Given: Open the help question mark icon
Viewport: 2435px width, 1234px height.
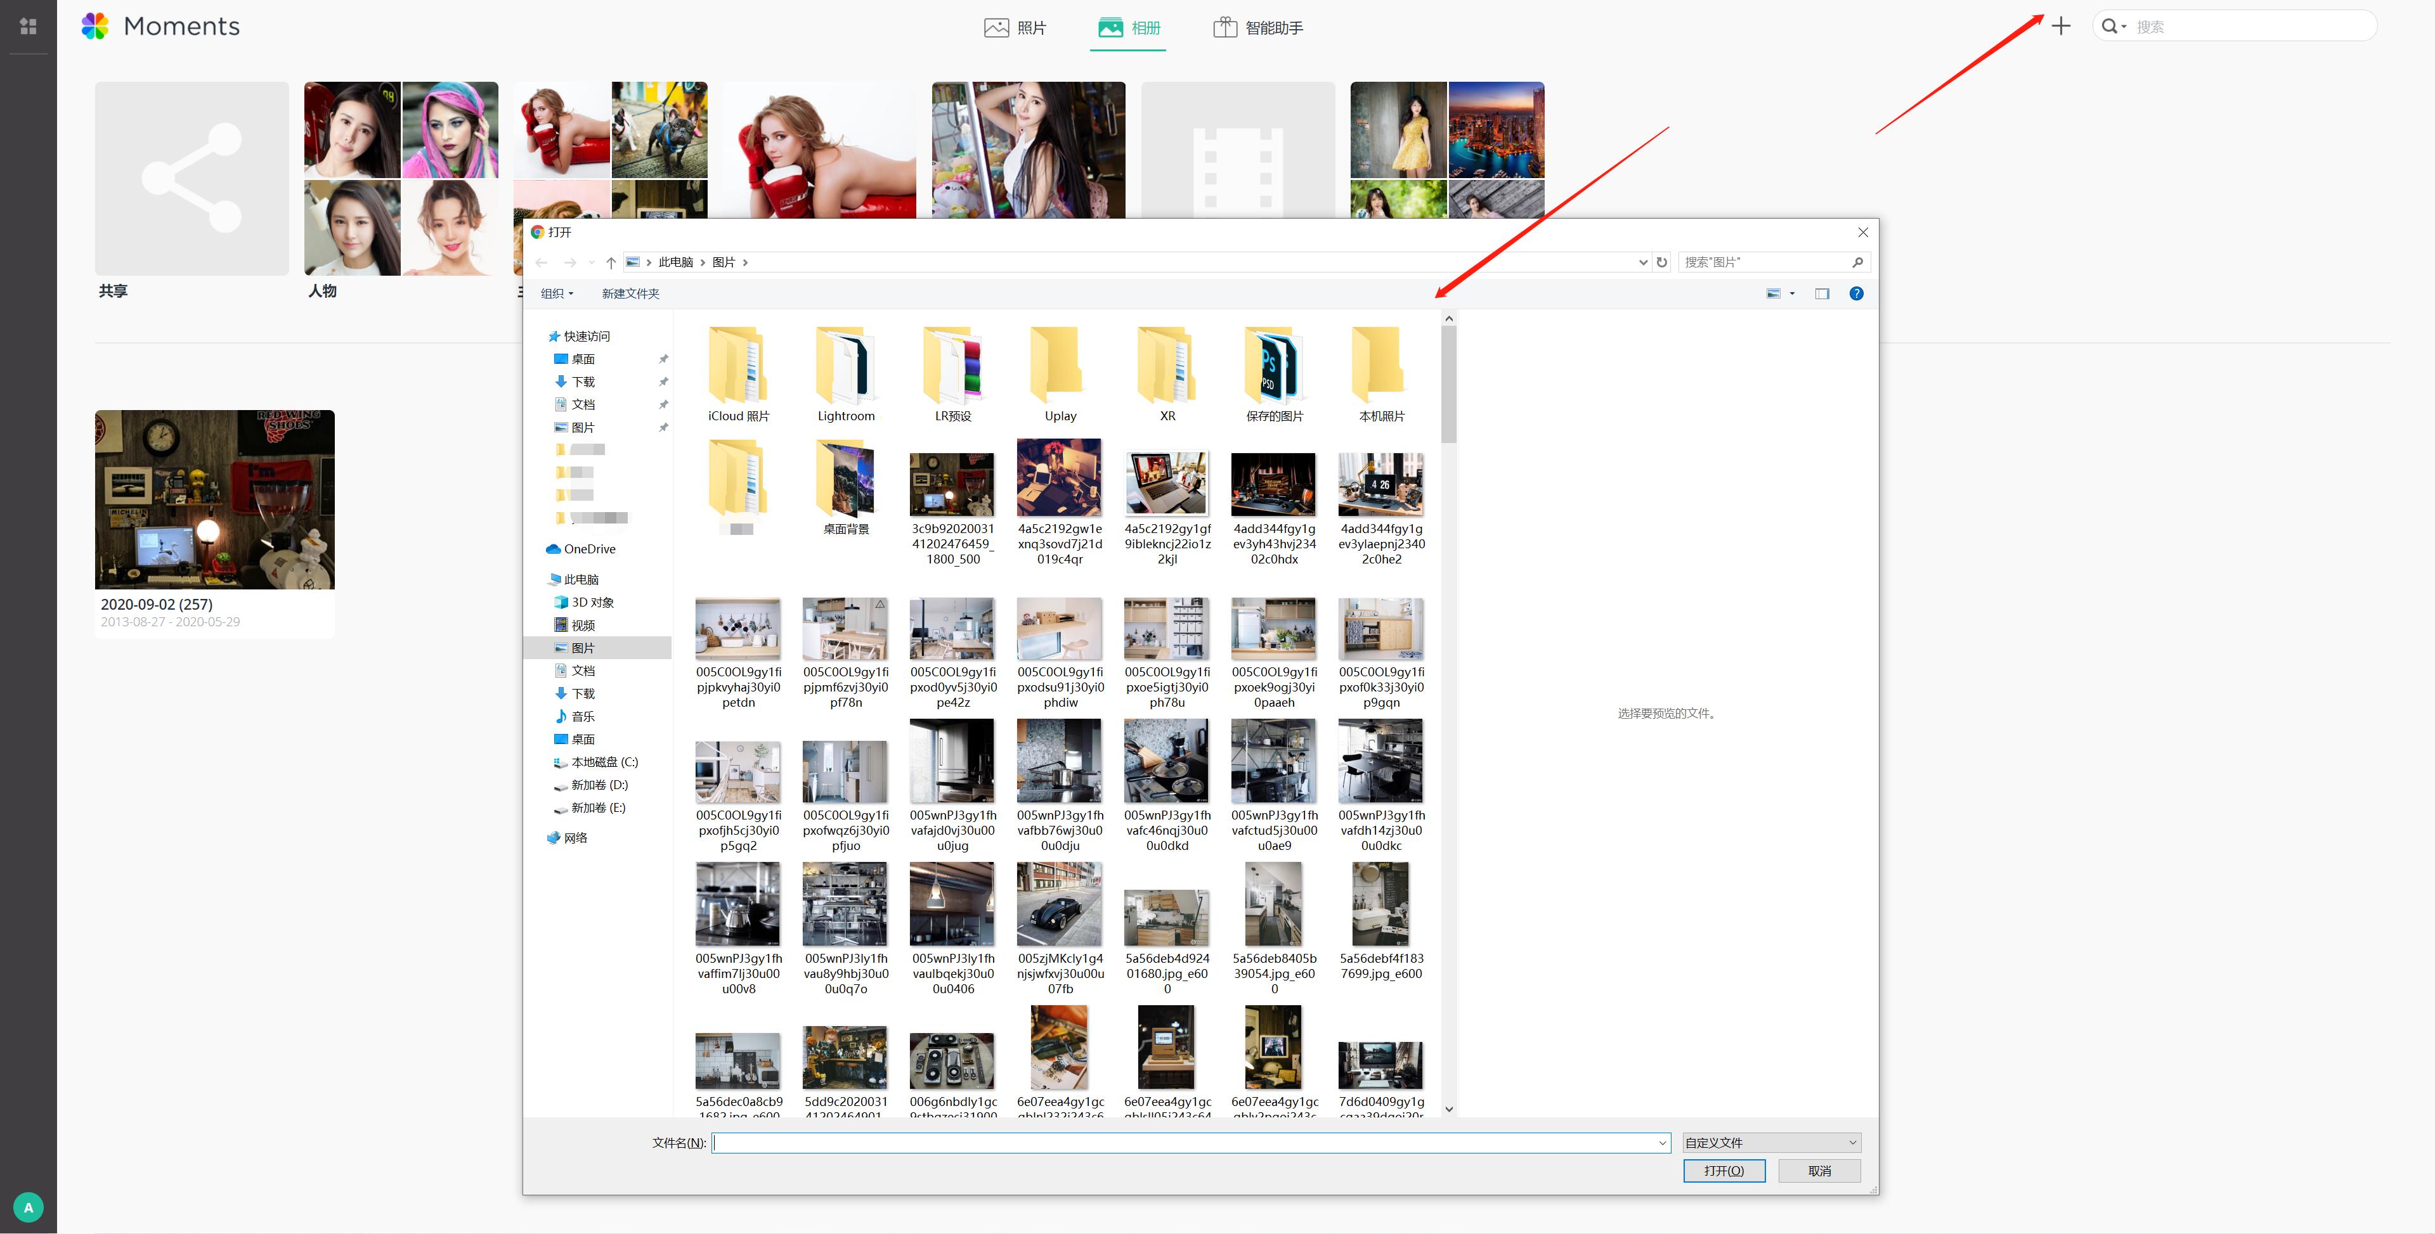Looking at the screenshot, I should coord(1855,294).
